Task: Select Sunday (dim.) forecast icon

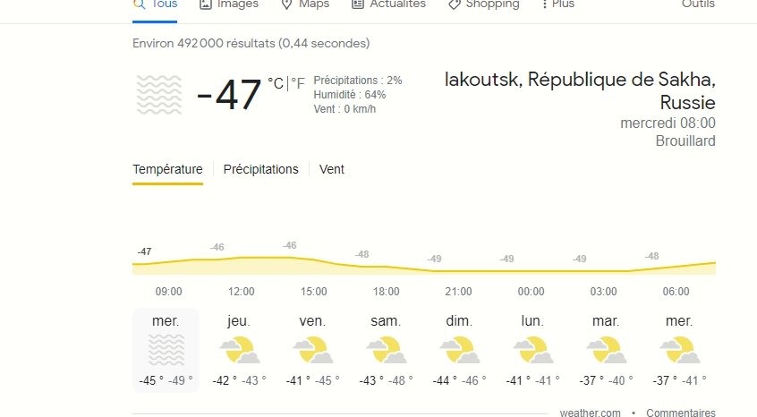Action: click(460, 351)
